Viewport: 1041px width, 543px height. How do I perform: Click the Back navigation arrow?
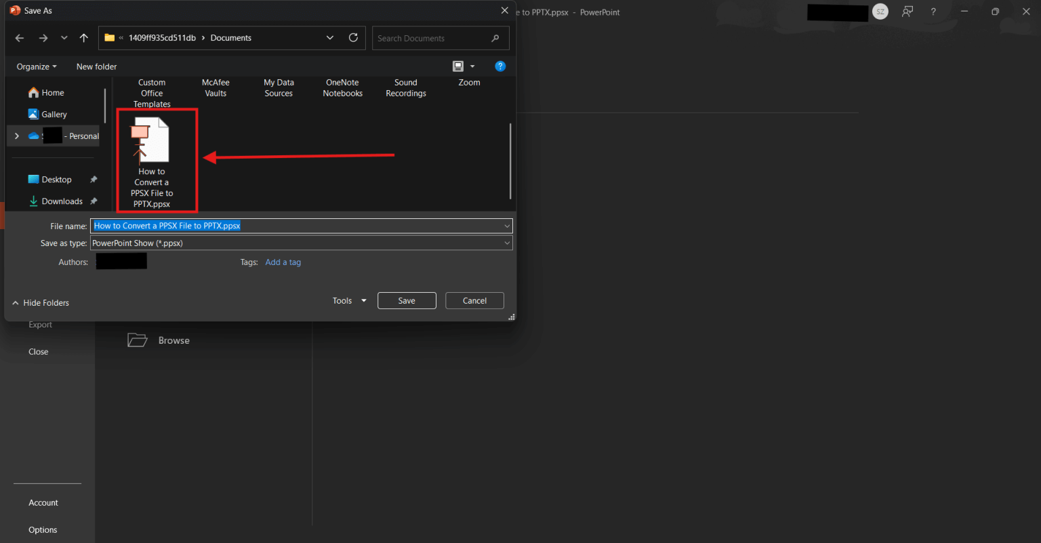pos(20,38)
